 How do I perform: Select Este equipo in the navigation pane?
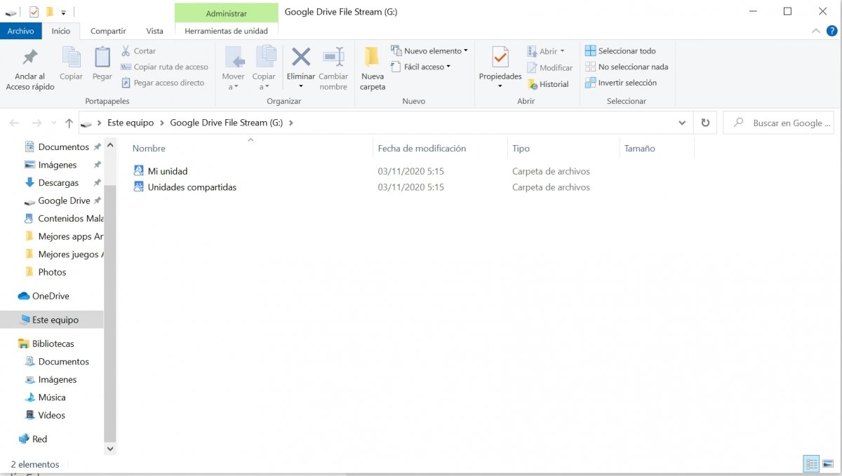pyautogui.click(x=52, y=320)
